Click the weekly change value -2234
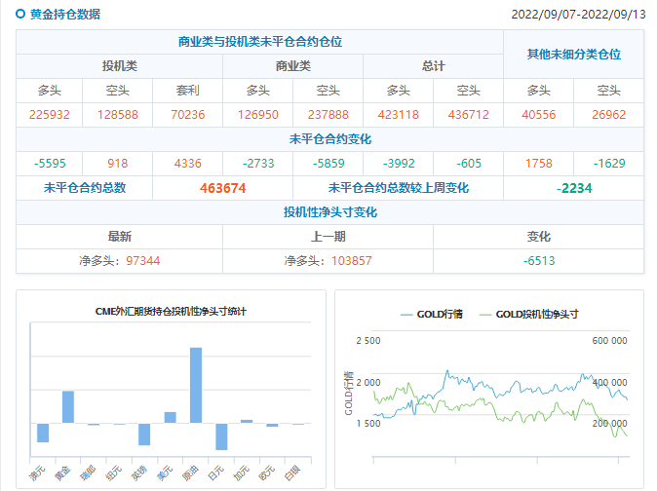The image size is (657, 491). point(573,188)
